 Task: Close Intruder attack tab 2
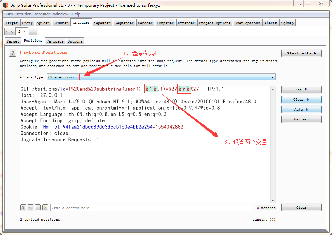point(24,31)
